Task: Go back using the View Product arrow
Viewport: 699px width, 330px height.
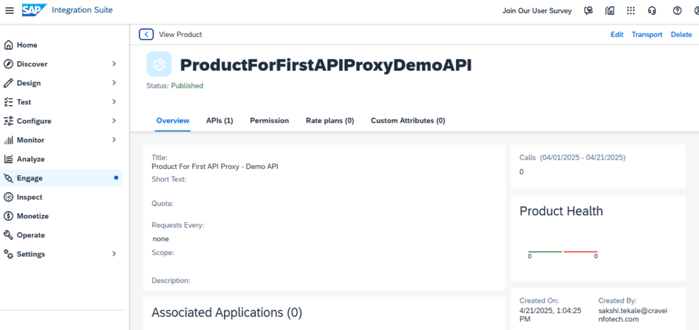Action: click(146, 34)
